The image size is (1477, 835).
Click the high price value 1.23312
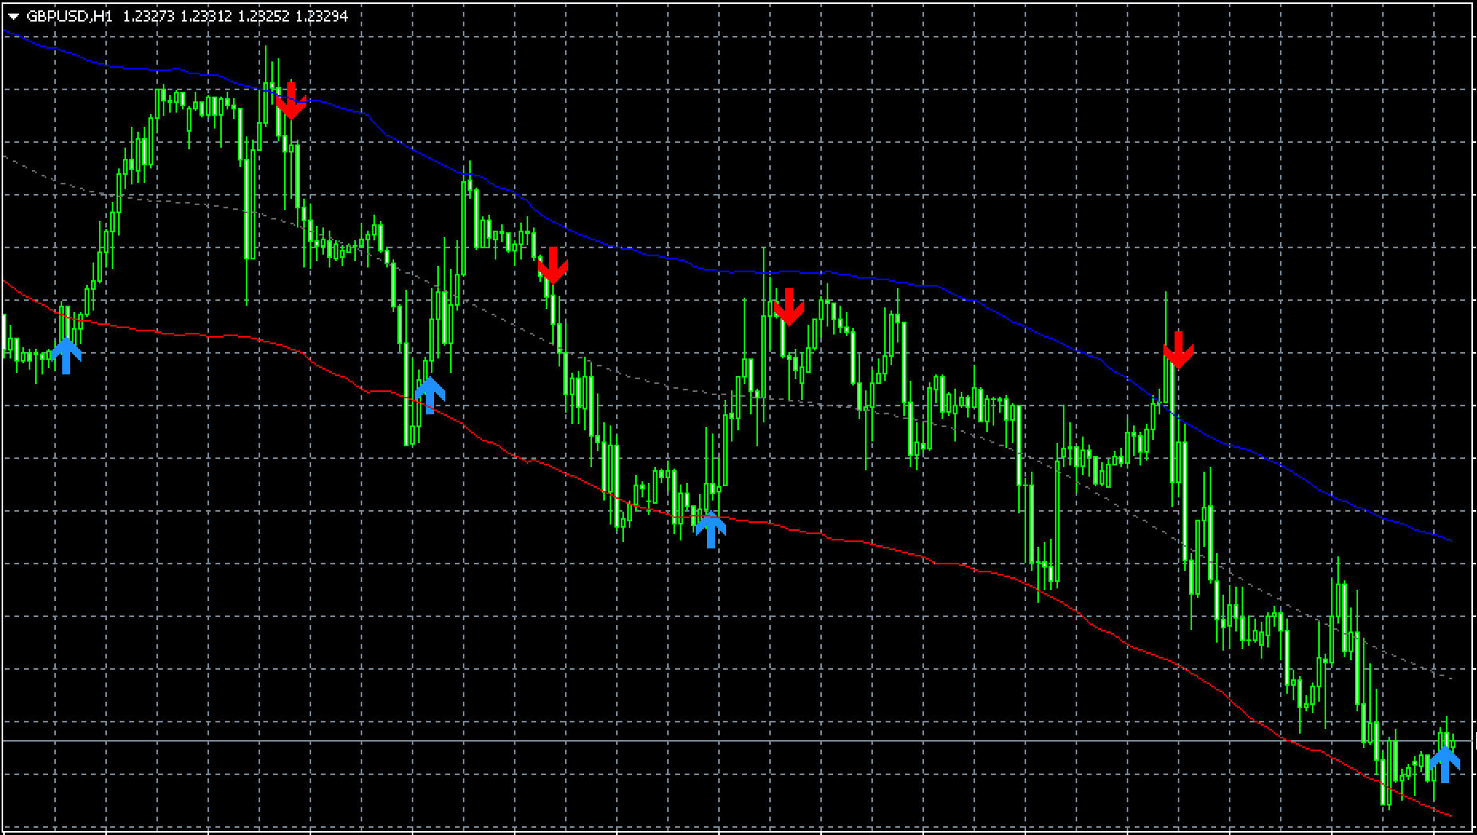[x=206, y=16]
